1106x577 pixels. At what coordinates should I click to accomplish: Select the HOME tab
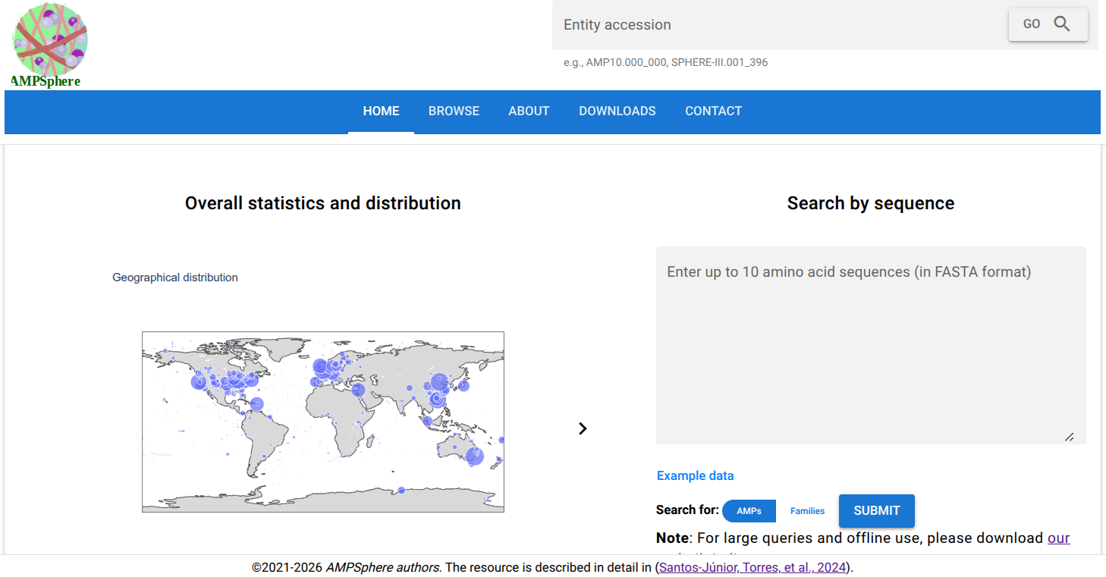pos(381,111)
